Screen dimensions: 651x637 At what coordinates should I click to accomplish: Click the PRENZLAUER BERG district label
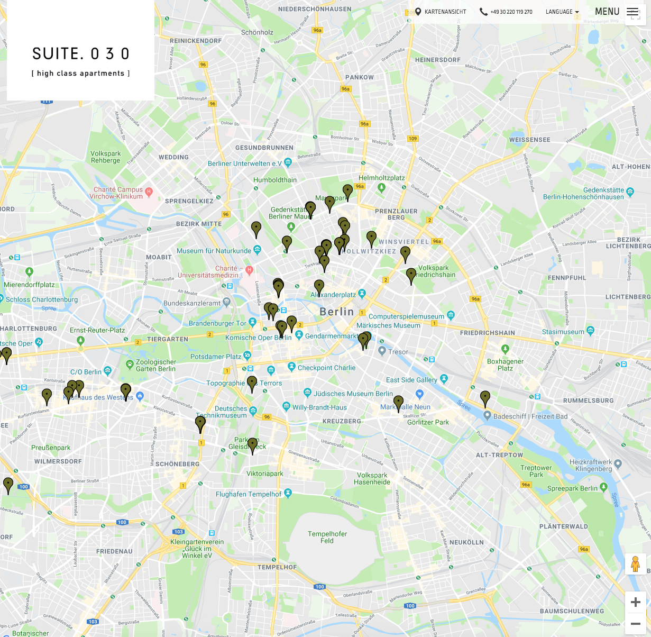tap(396, 214)
